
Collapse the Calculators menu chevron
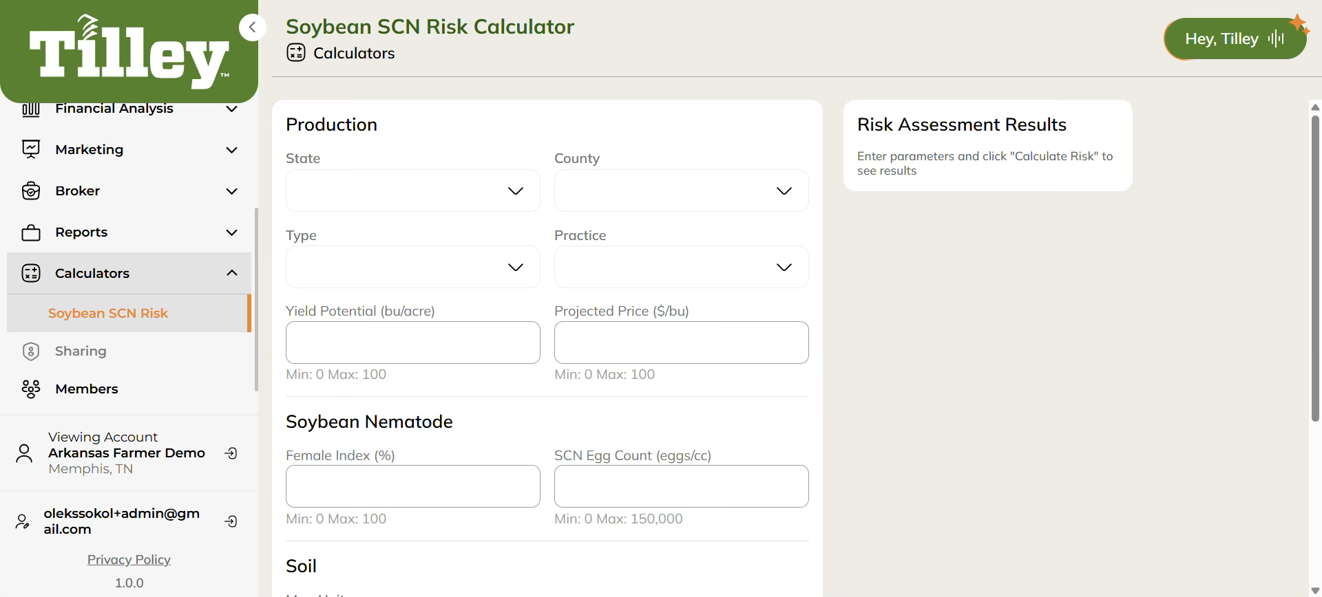tap(232, 273)
